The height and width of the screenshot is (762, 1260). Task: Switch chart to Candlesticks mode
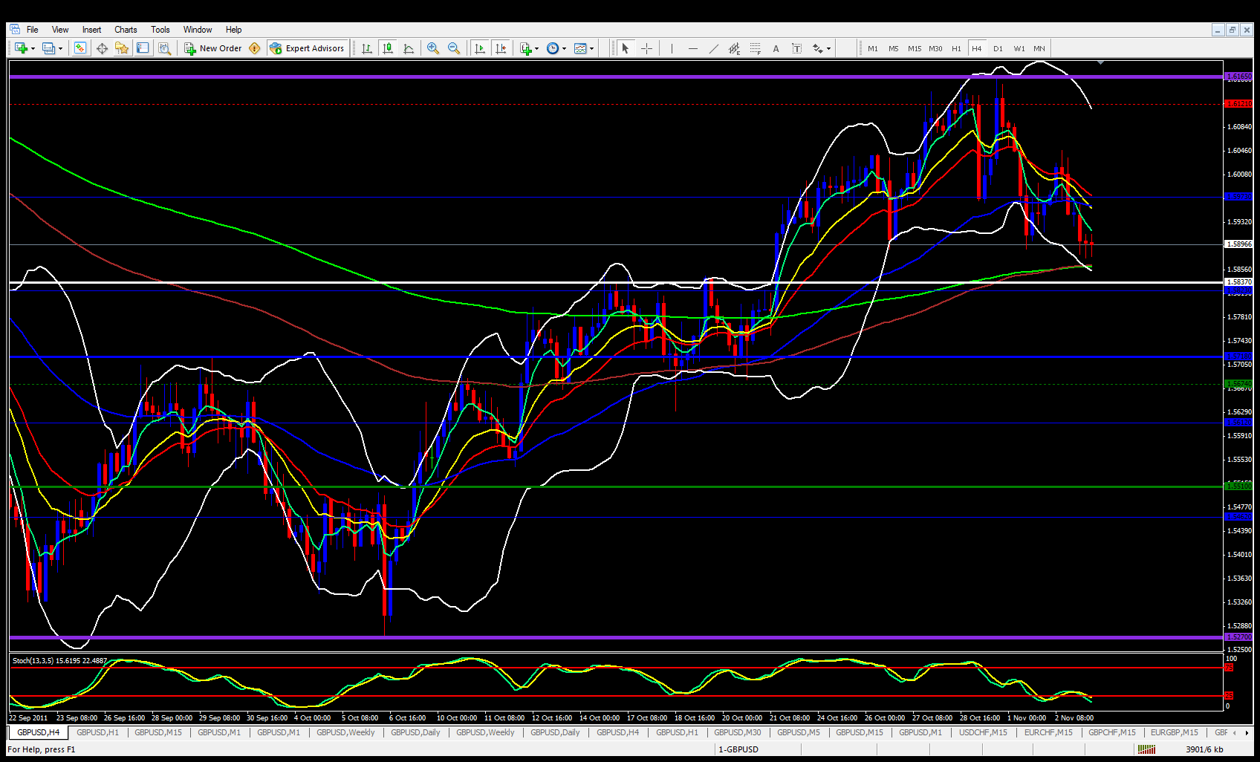(388, 48)
